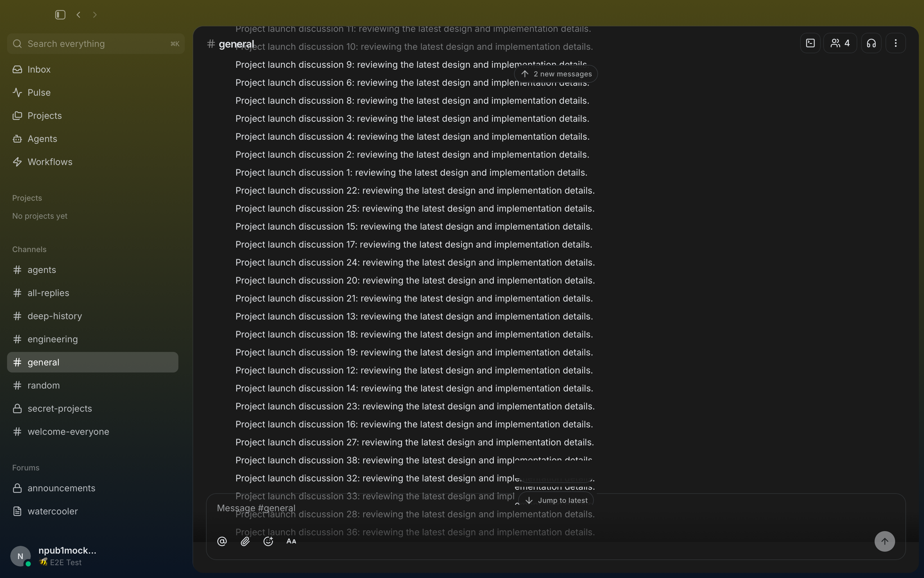
Task: Open the all-replies channel
Action: point(92,293)
